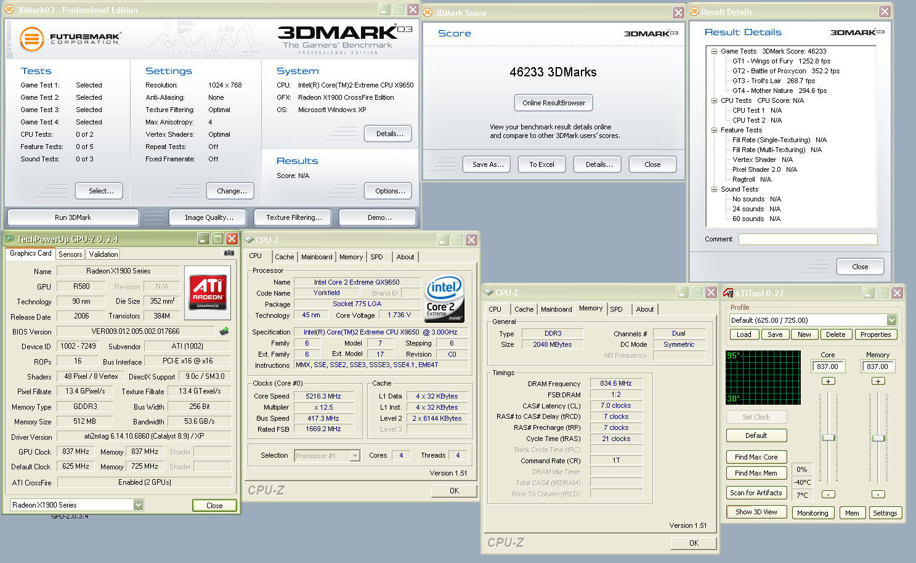Click the GPU-Z title bar icon

pyautogui.click(x=9, y=239)
